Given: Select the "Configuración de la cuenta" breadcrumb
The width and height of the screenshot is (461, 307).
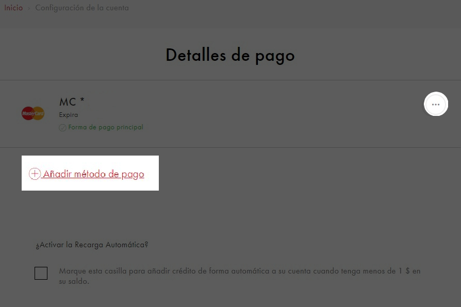Looking at the screenshot, I should [x=82, y=8].
